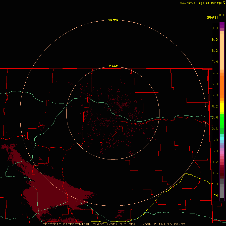Pick the pink segment of color bar

pos(222,152)
